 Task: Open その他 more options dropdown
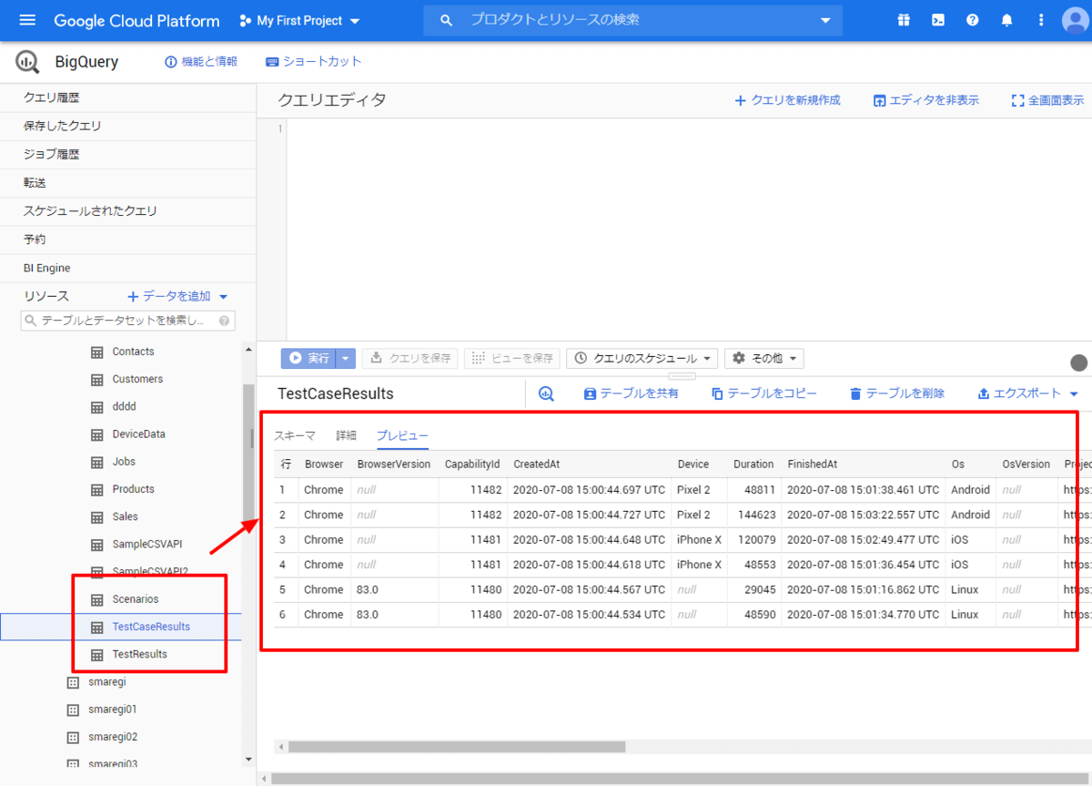pyautogui.click(x=763, y=358)
